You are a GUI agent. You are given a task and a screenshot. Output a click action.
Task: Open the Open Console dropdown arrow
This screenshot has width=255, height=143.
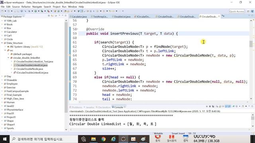246,106
